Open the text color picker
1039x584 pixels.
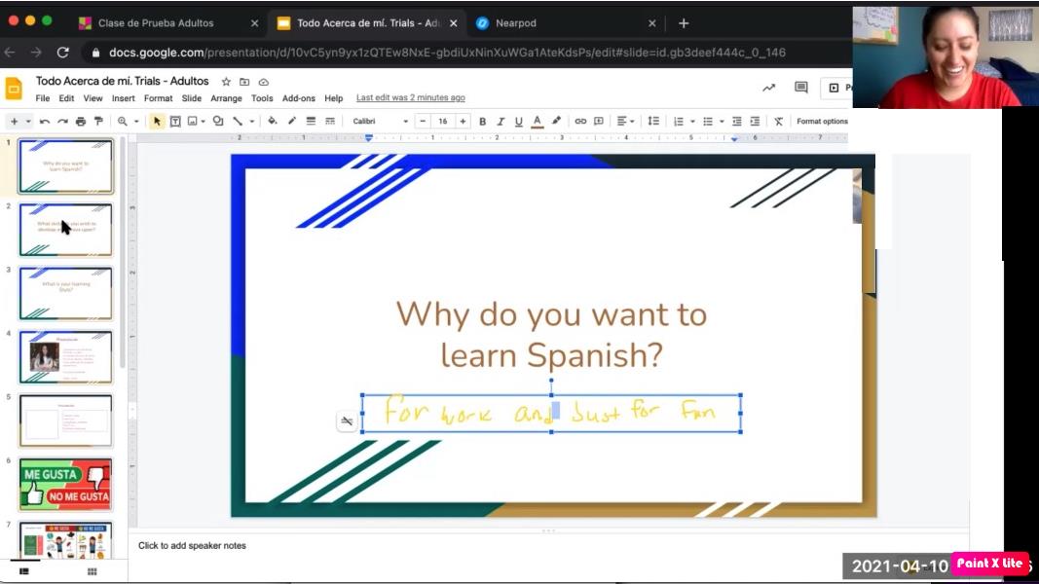pyautogui.click(x=537, y=122)
